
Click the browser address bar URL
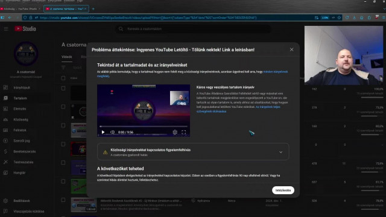point(148,17)
